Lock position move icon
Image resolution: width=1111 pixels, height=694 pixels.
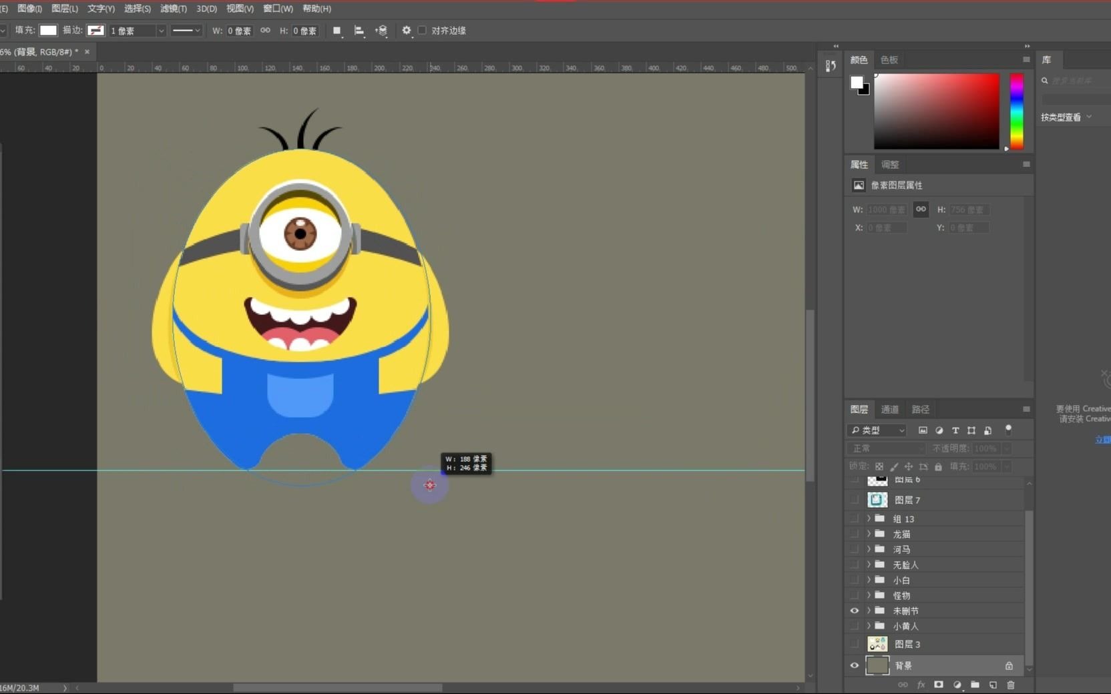point(909,466)
